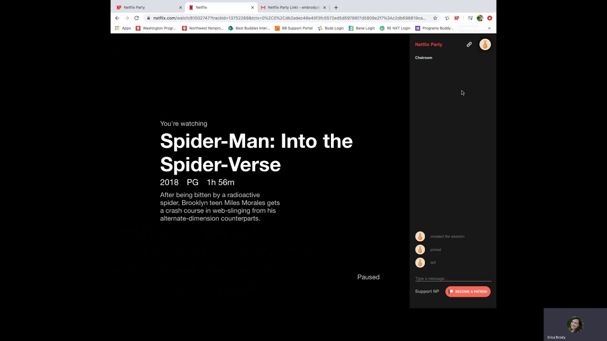This screenshot has height=341, width=607.
Task: Click the avatar next to 'created the session'
Action: point(420,236)
